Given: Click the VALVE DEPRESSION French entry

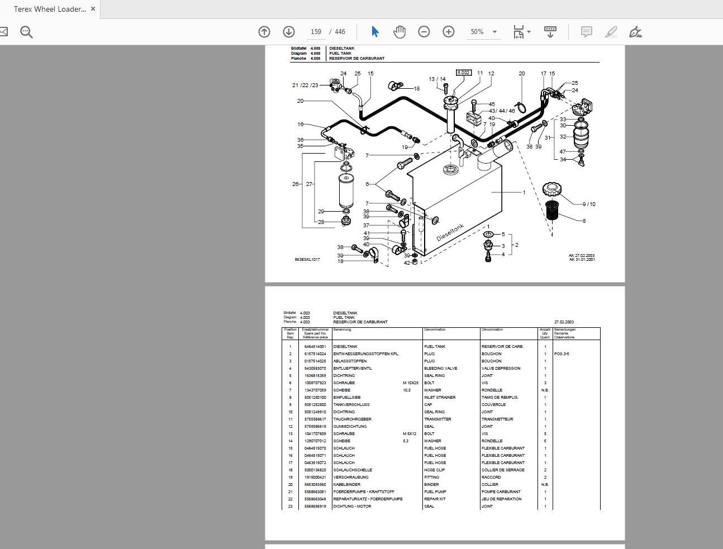Looking at the screenshot, I should pyautogui.click(x=501, y=369).
